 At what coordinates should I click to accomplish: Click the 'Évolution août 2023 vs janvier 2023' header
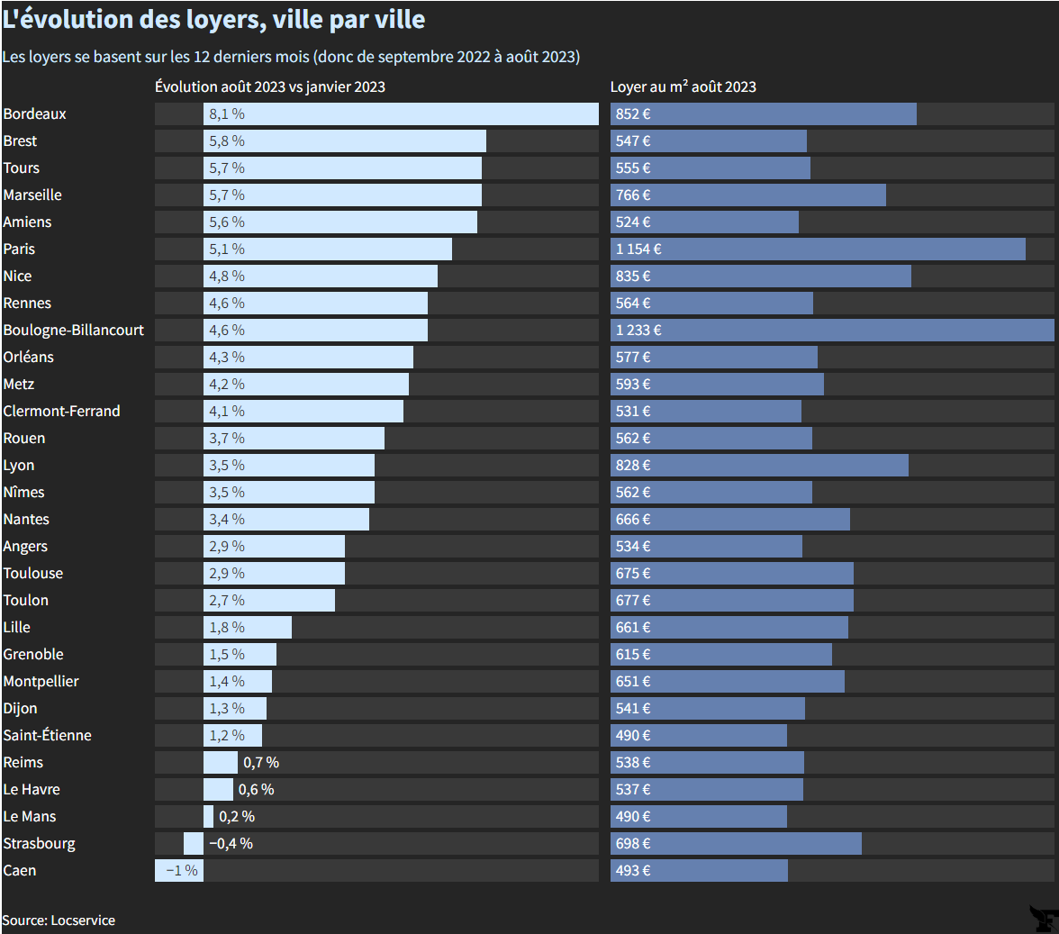270,86
